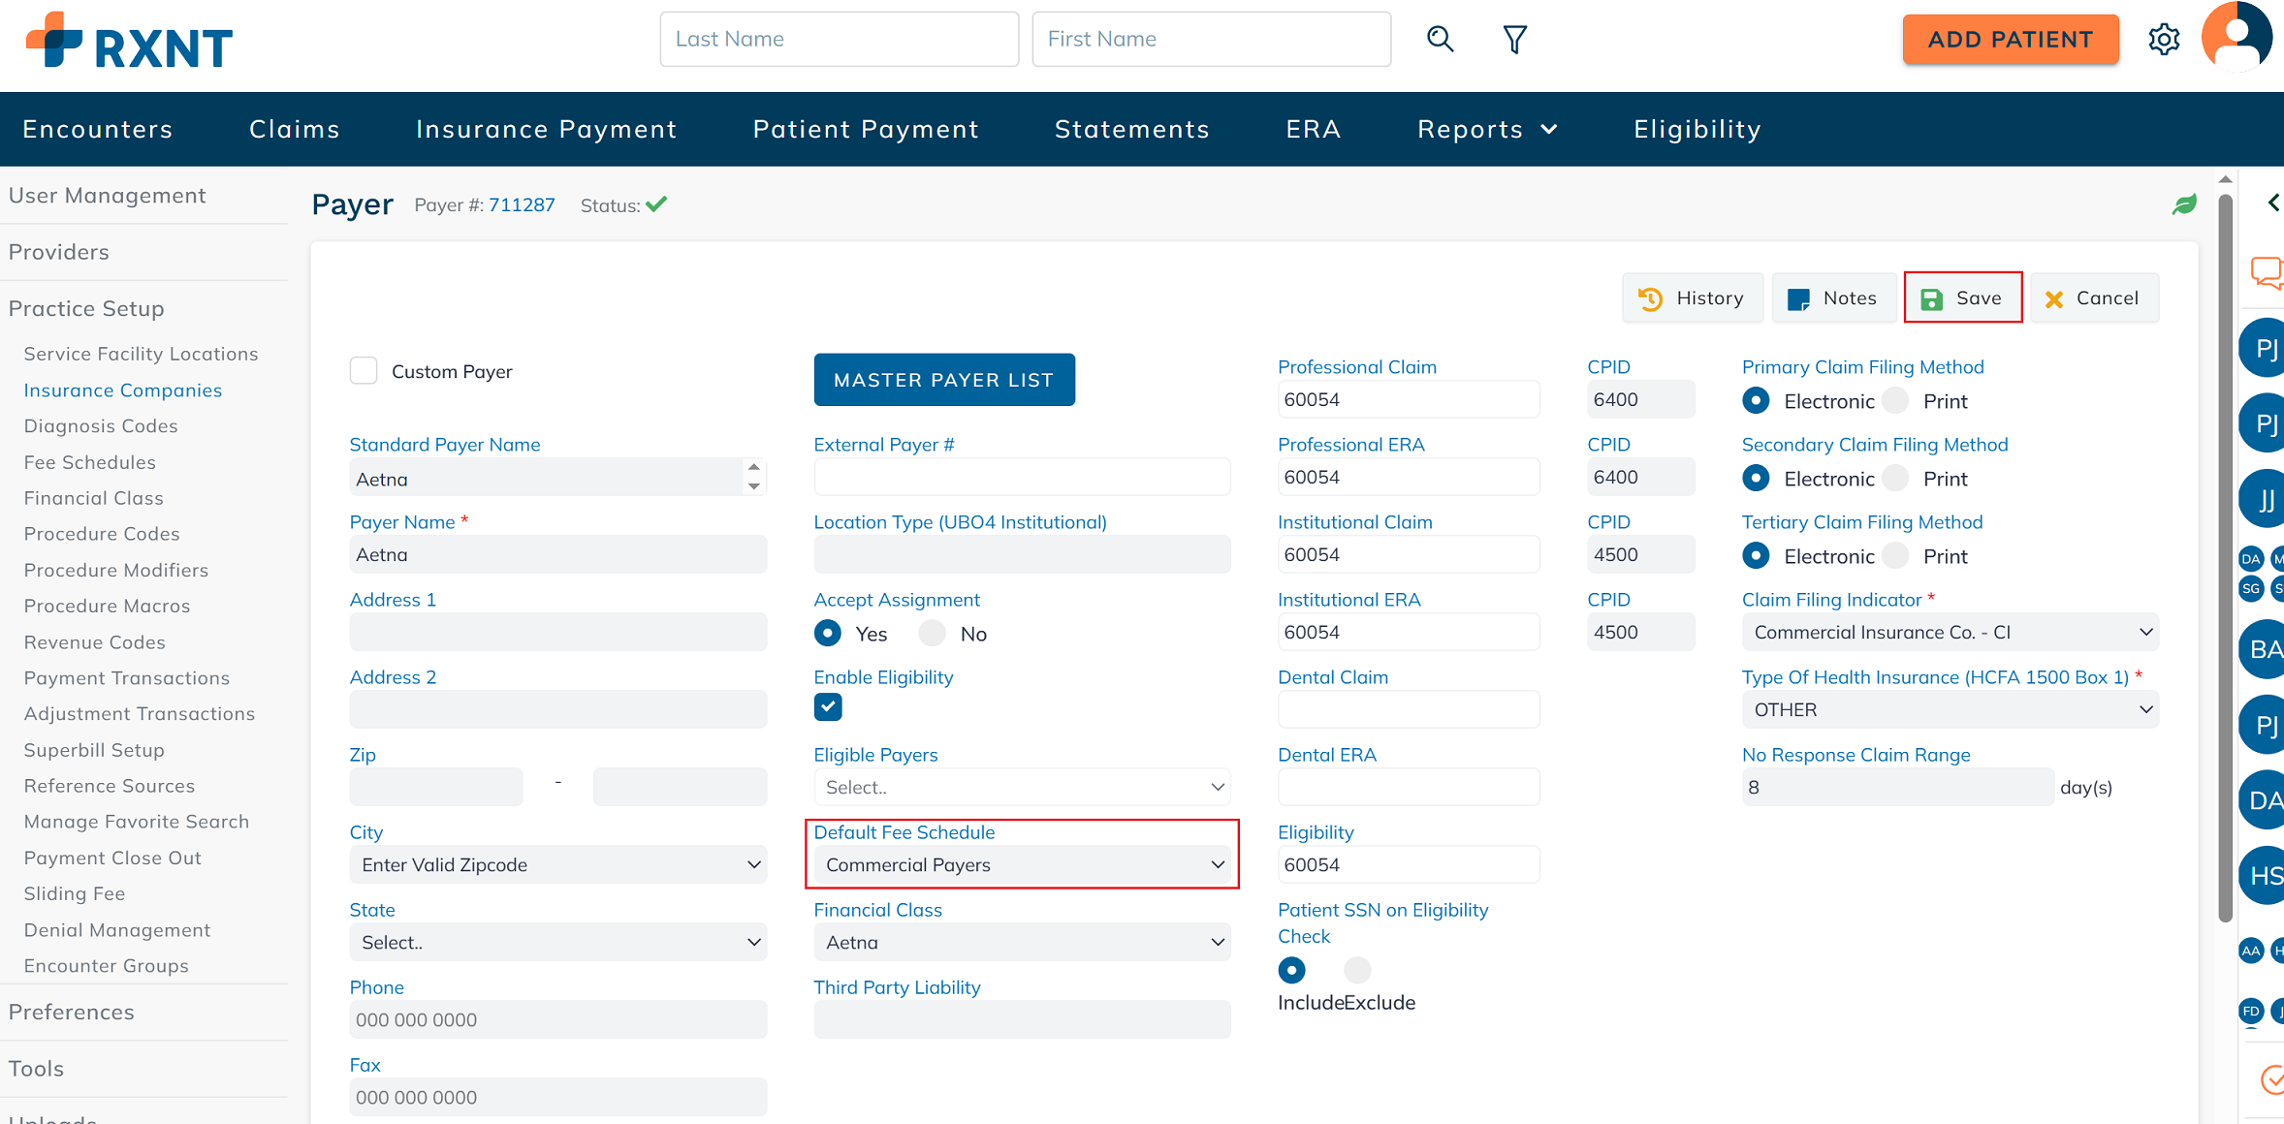Expand the Claim Filing Indicator dropdown

tap(1950, 632)
